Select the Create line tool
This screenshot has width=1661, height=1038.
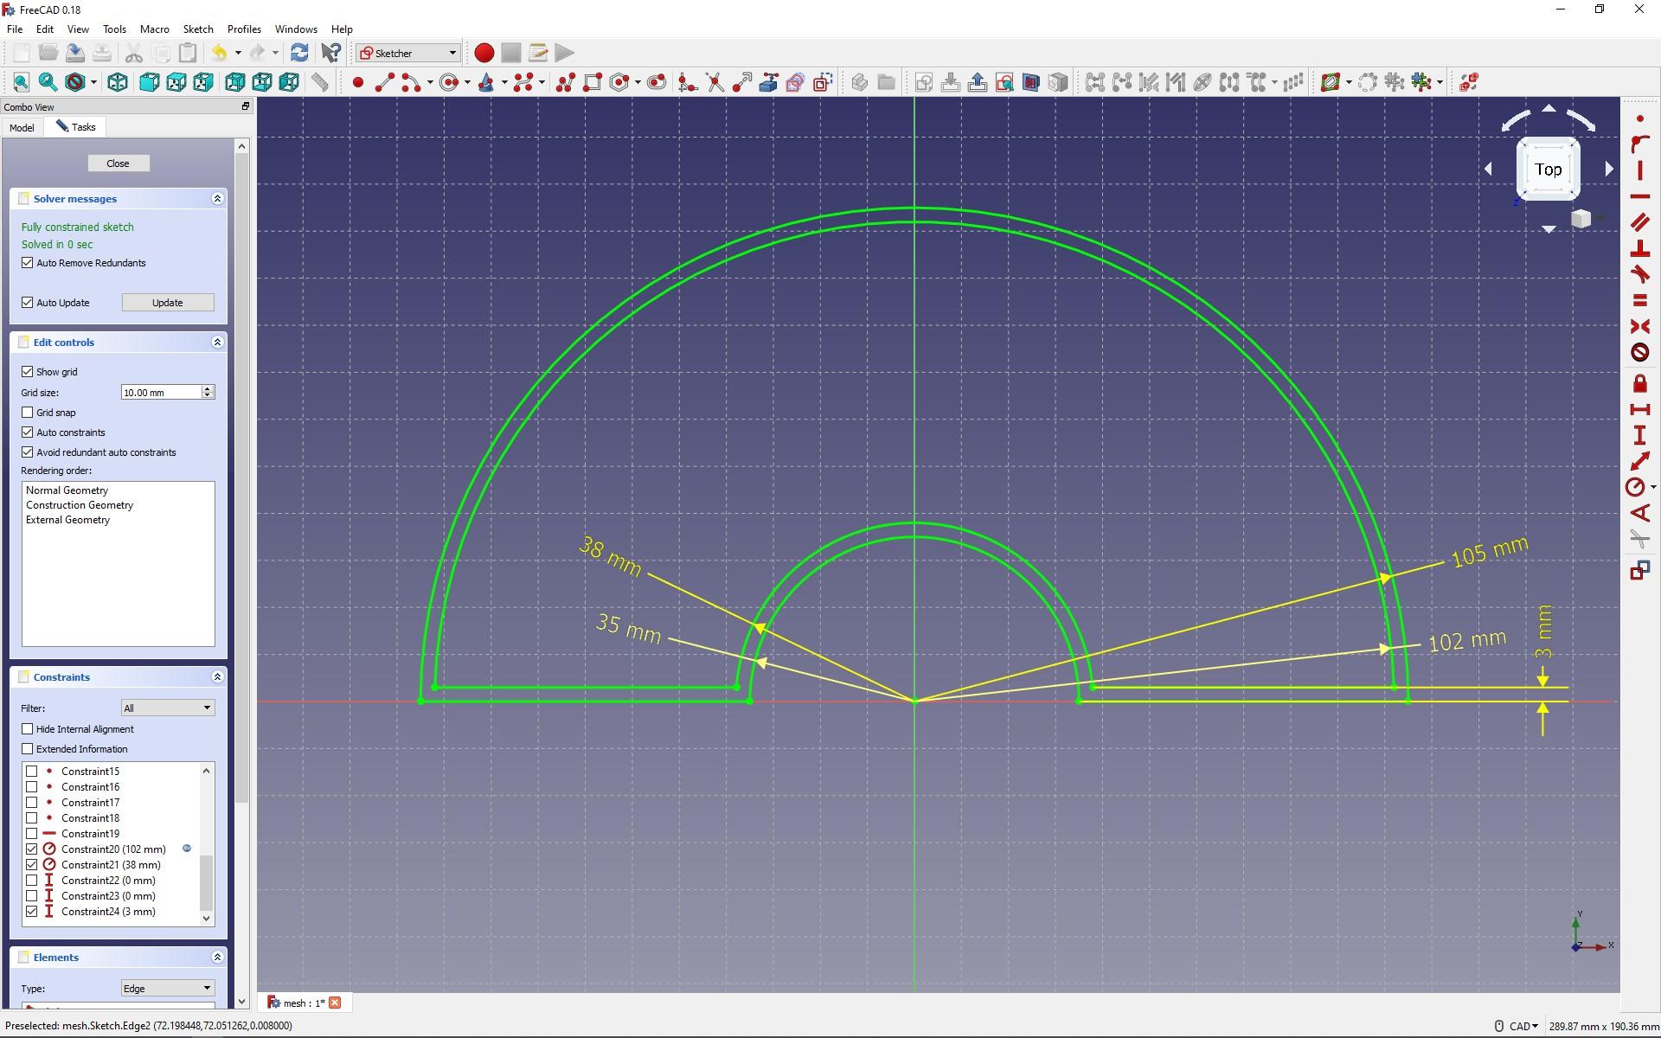point(384,82)
